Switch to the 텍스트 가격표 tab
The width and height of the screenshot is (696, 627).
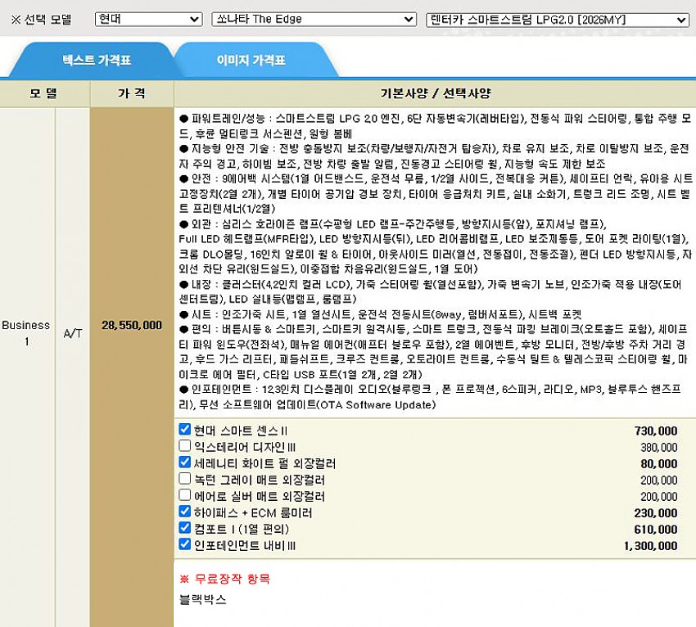(97, 61)
